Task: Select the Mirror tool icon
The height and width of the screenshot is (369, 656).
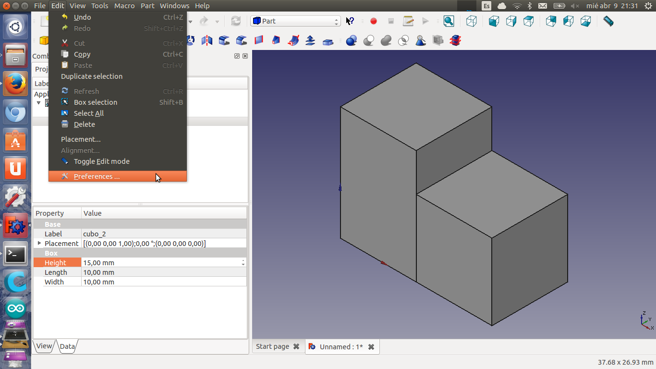Action: (207, 40)
